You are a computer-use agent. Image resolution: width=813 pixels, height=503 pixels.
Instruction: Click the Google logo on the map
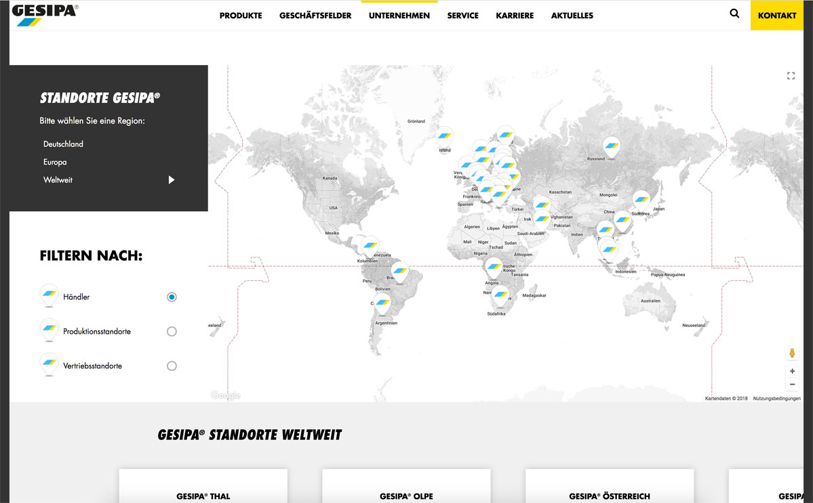tap(226, 395)
